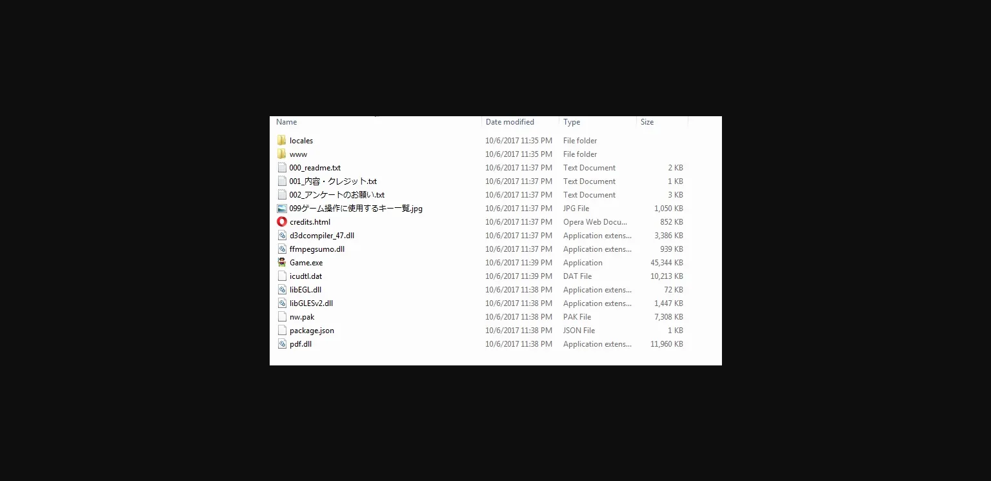The width and height of the screenshot is (991, 481).
Task: Click the nw.pak file icon
Action: coord(281,317)
